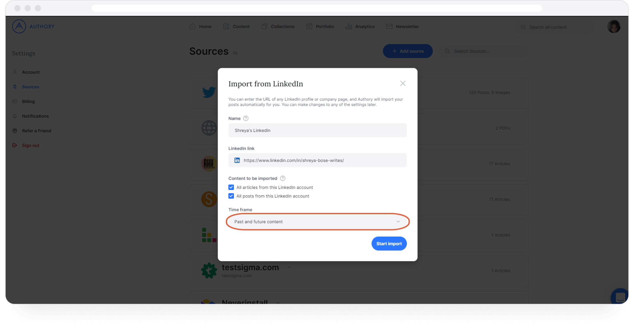Viewport: 634px width, 330px height.
Task: Click the Portfolio navigation icon
Action: 310,26
